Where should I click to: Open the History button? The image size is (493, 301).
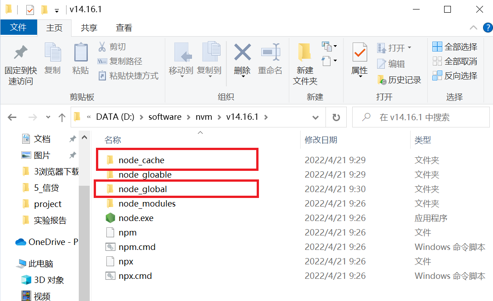coord(399,80)
